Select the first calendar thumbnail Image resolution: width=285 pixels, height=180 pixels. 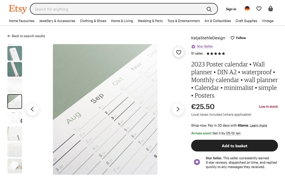(15, 53)
